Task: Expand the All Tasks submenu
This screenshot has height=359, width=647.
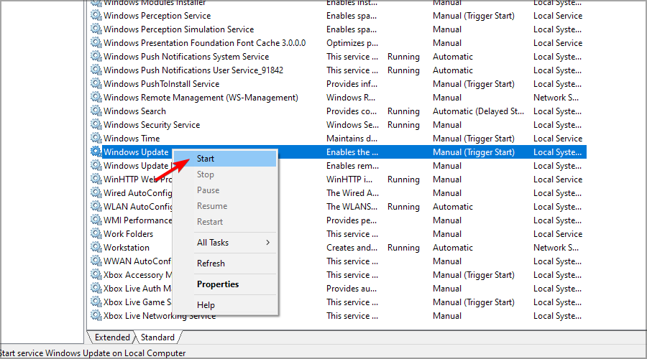Action: (225, 243)
